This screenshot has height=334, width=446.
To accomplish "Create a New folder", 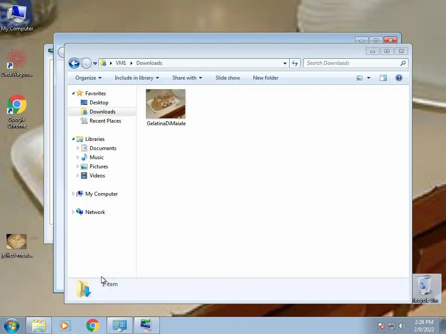I will (266, 78).
